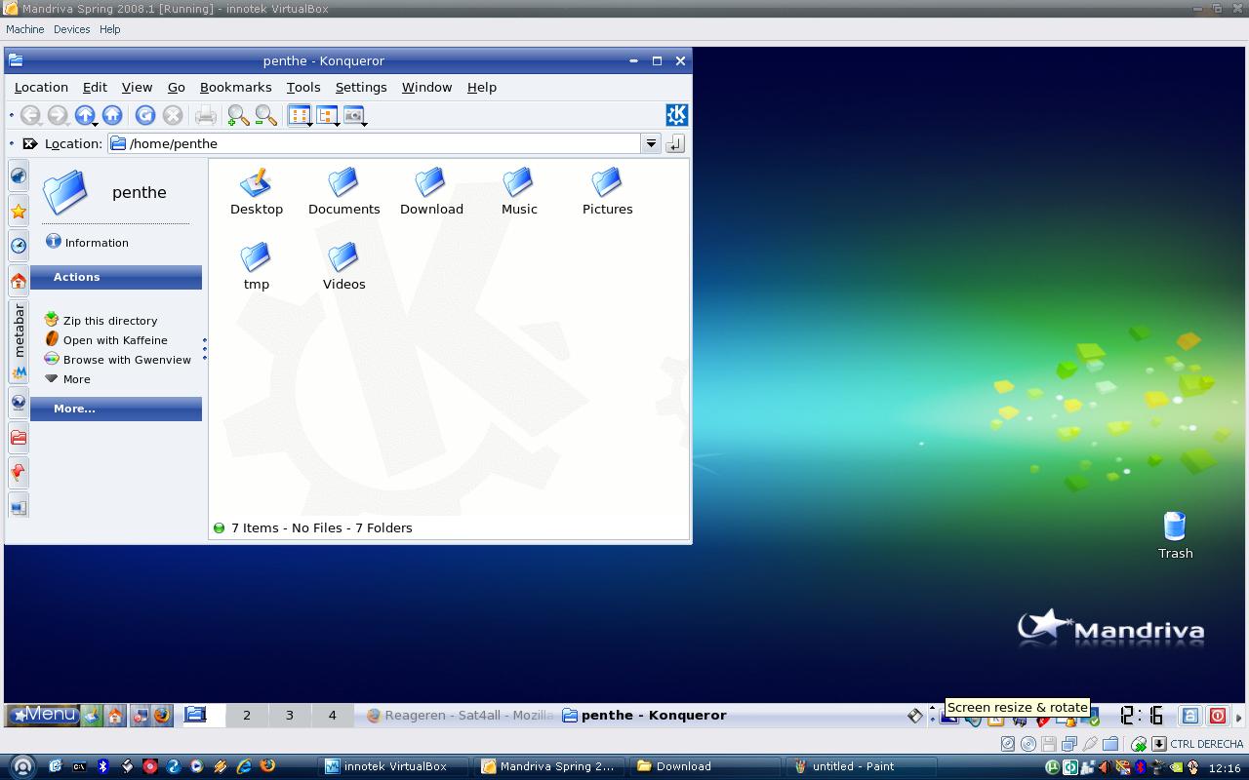Switch to virtual desktop 4
This screenshot has width=1249, height=780.
(x=332, y=715)
